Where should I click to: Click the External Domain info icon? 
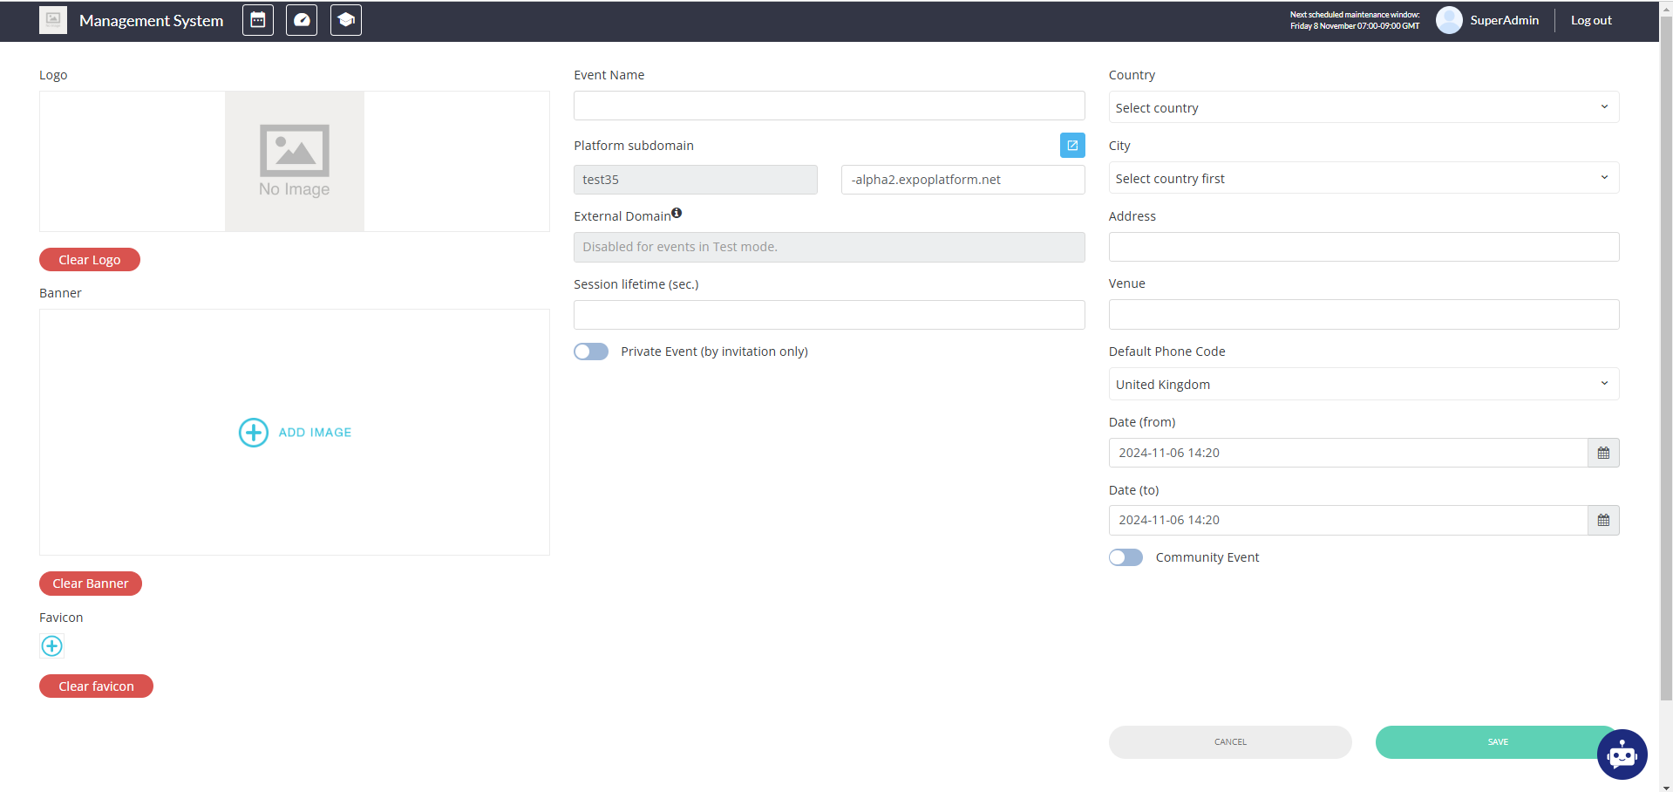677,214
